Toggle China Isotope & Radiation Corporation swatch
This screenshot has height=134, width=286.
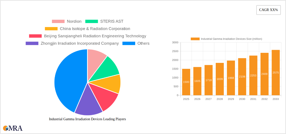[x=51, y=29]
